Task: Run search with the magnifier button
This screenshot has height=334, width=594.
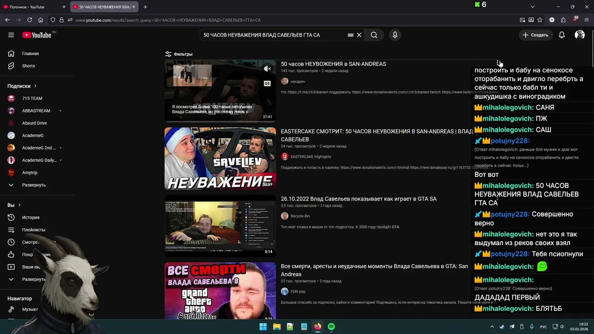Action: click(374, 35)
